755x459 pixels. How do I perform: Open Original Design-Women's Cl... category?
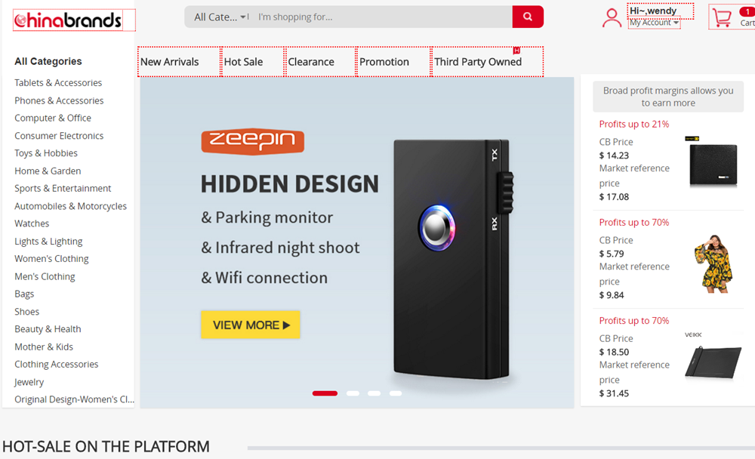[x=74, y=399]
